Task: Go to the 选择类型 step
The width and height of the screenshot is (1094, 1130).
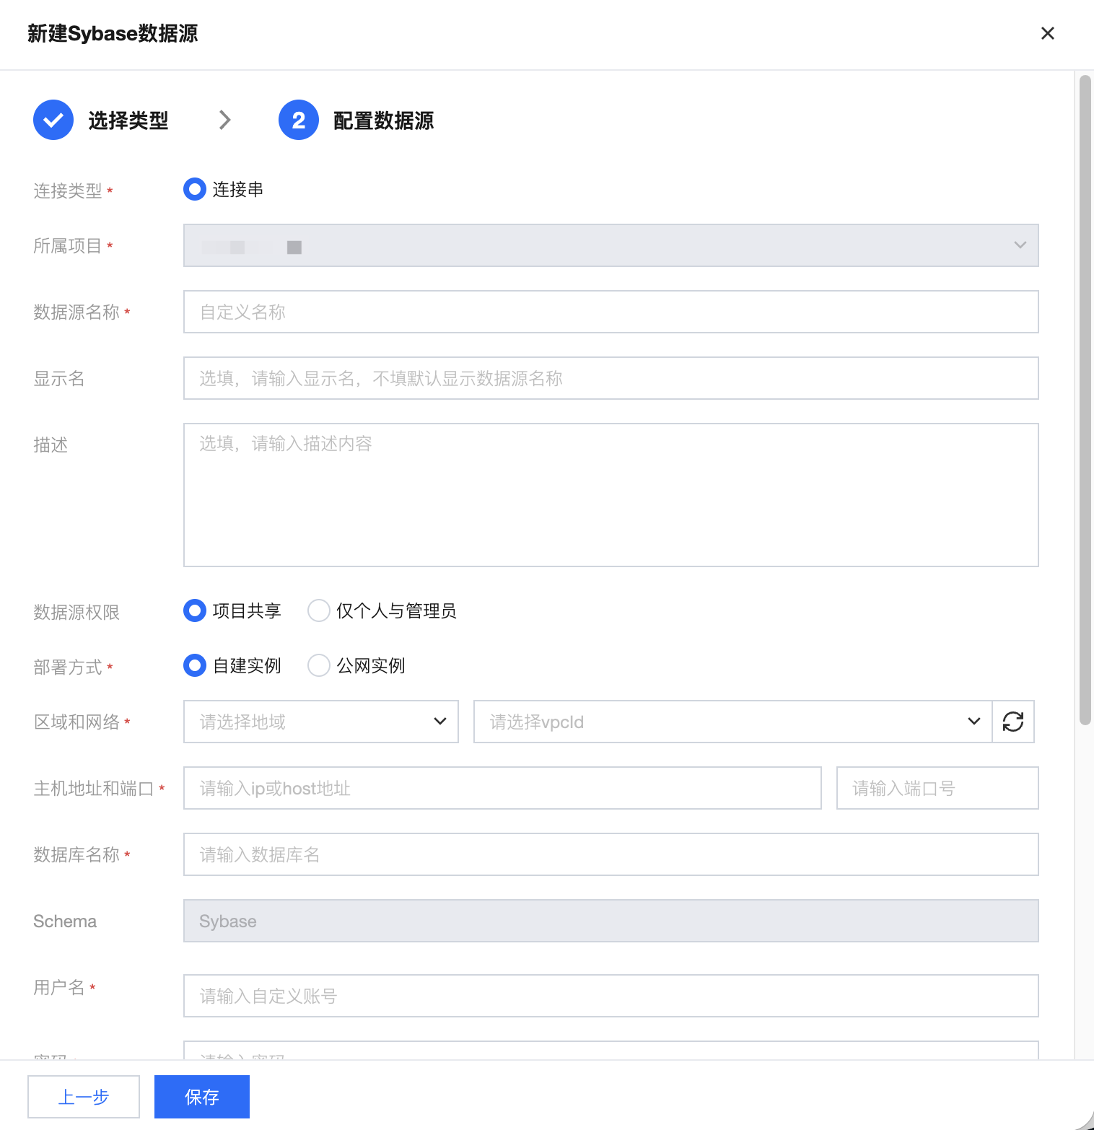Action: pyautogui.click(x=128, y=121)
